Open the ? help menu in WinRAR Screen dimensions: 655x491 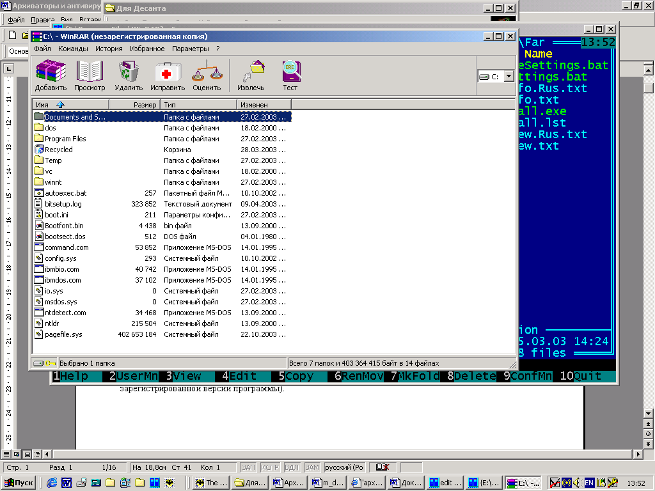[x=218, y=49]
